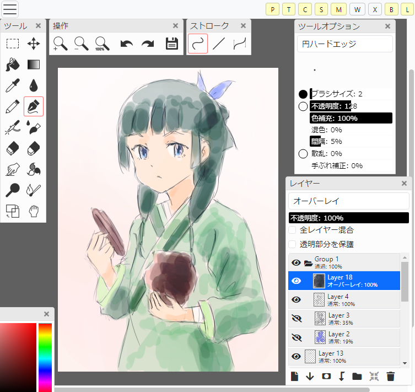The height and width of the screenshot is (392, 415).
Task: Select the hard eraser tool
Action: 13,148
